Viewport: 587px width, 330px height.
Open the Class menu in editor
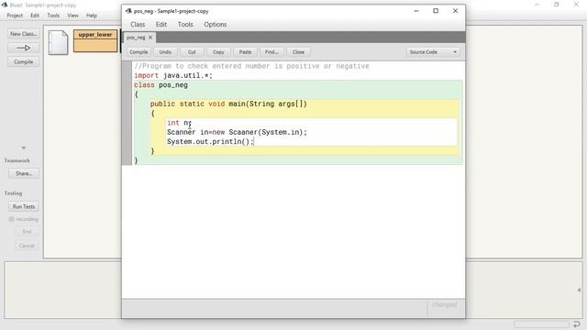(x=138, y=25)
